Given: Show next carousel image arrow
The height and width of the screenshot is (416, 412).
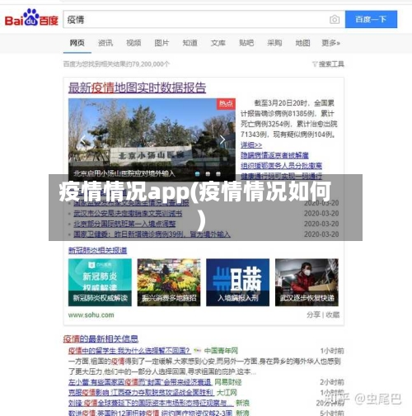Looking at the screenshot, I should click(222, 140).
